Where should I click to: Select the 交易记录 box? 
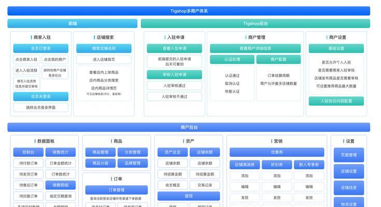(205, 185)
